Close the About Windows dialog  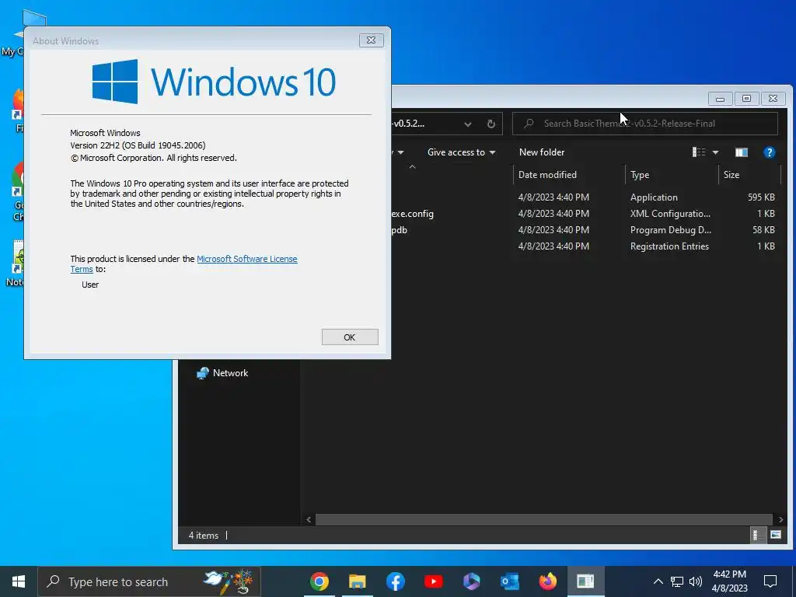tap(371, 40)
